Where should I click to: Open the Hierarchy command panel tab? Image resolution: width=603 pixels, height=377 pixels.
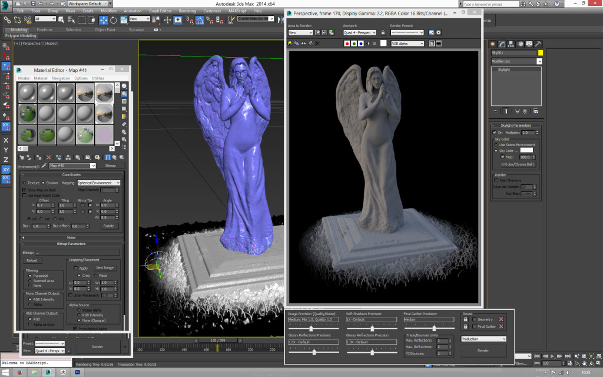511,44
